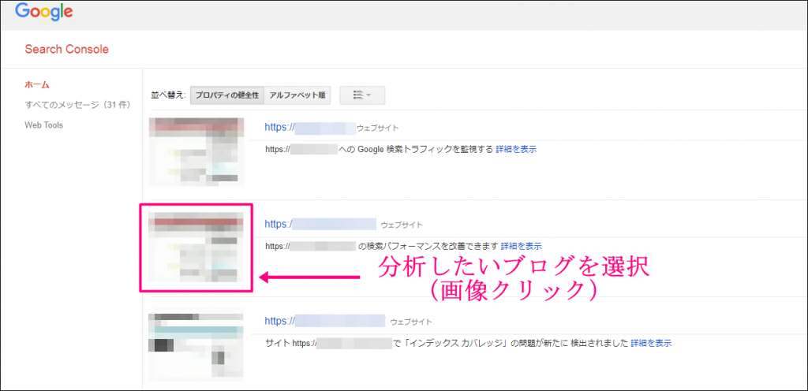This screenshot has width=808, height=391.
Task: Click the 並べ替え: label
Action: (168, 95)
